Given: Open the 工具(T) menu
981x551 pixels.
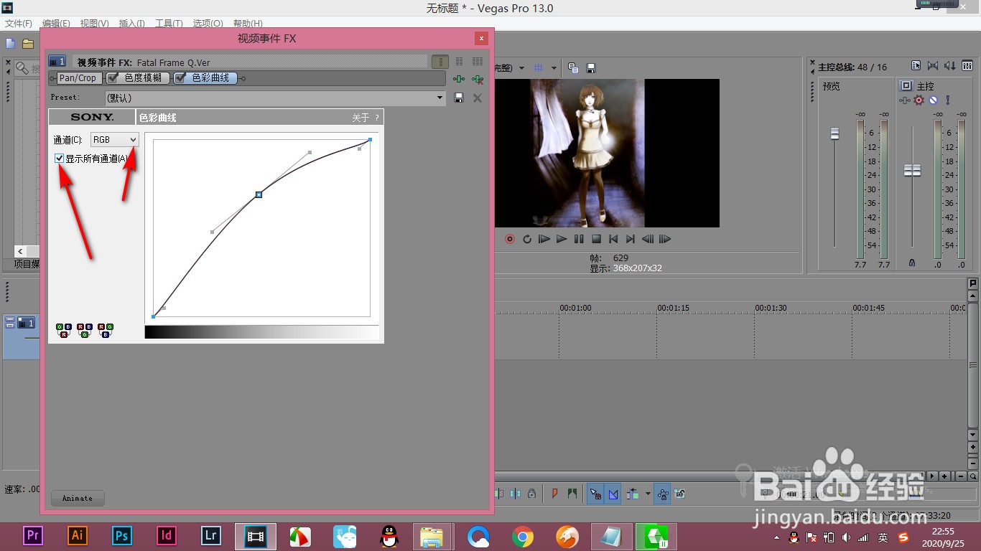Looking at the screenshot, I should coord(169,24).
